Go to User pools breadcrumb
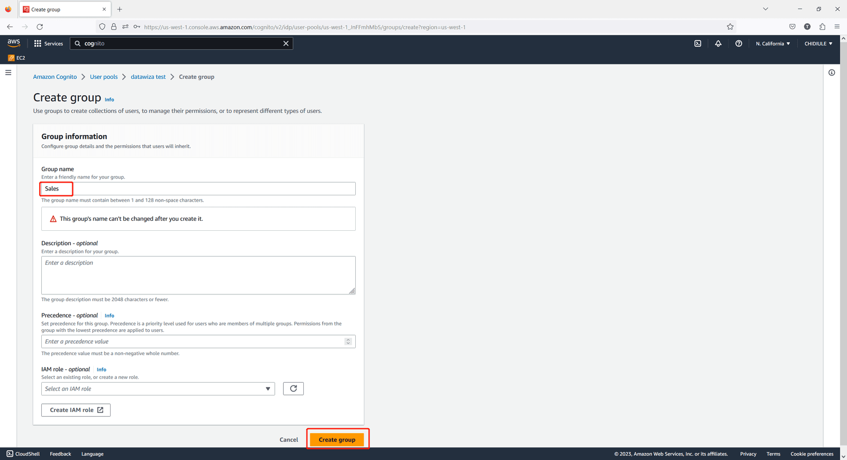Image resolution: width=847 pixels, height=460 pixels. [x=104, y=77]
